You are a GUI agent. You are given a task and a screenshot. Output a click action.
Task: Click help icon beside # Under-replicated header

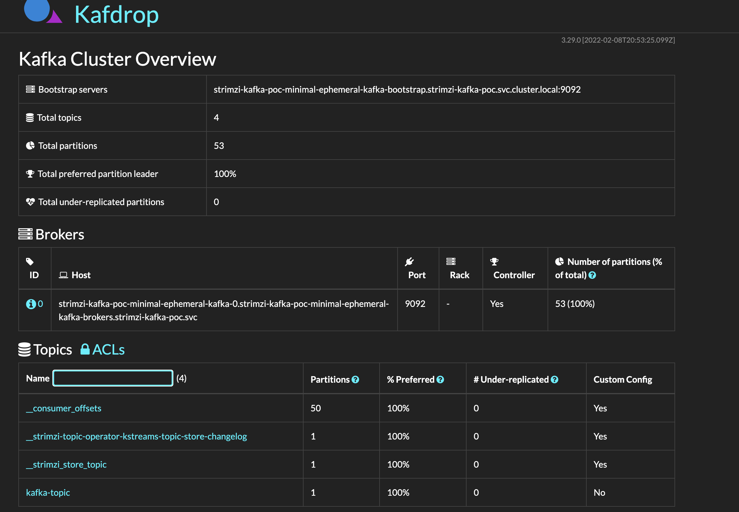click(x=555, y=379)
